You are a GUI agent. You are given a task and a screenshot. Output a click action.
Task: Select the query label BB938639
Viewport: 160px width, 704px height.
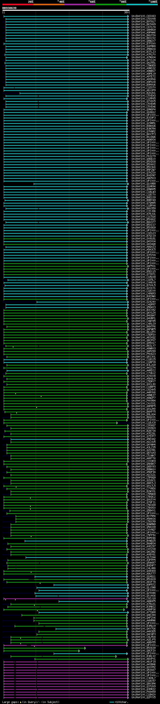point(9,8)
